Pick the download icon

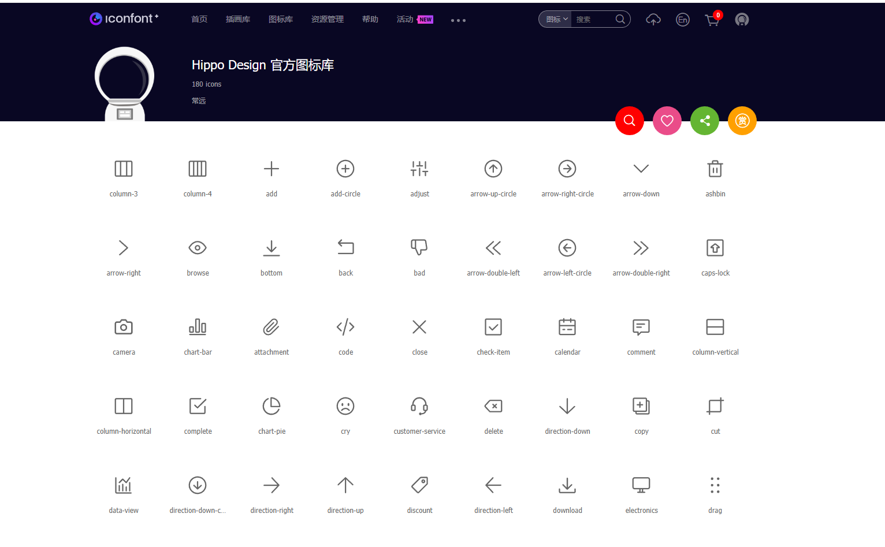567,485
